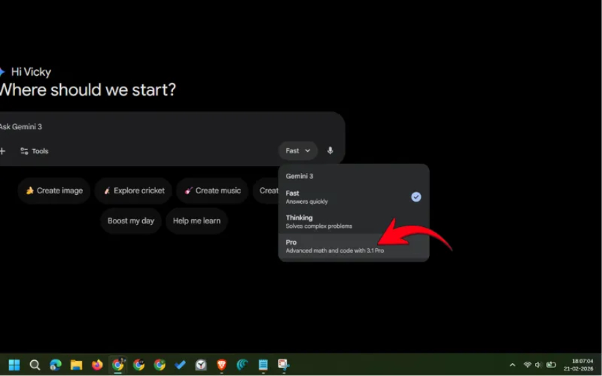Viewport: 602px width, 376px height.
Task: Open Brave browser from the taskbar
Action: [222, 365]
